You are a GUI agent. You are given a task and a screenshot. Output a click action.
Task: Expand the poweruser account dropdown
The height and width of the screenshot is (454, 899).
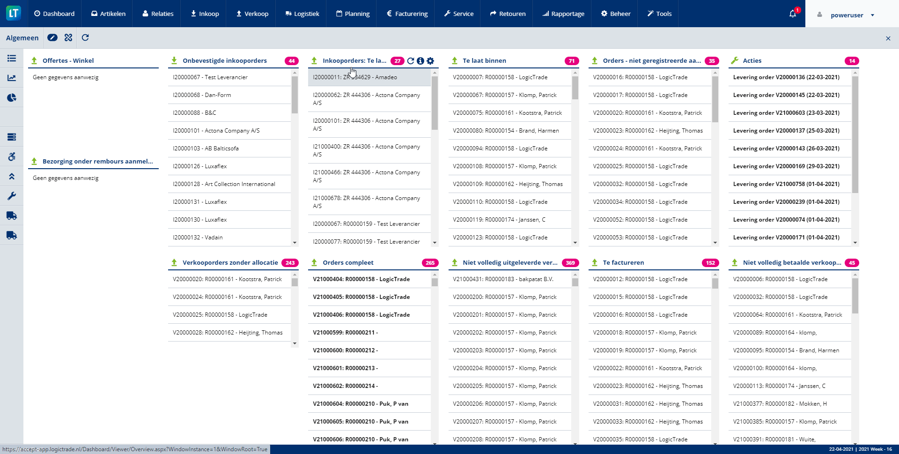(872, 15)
